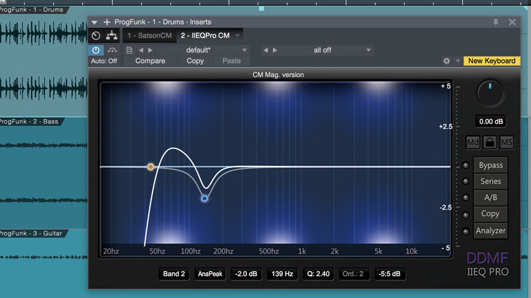Click the Compare button

coord(151,61)
